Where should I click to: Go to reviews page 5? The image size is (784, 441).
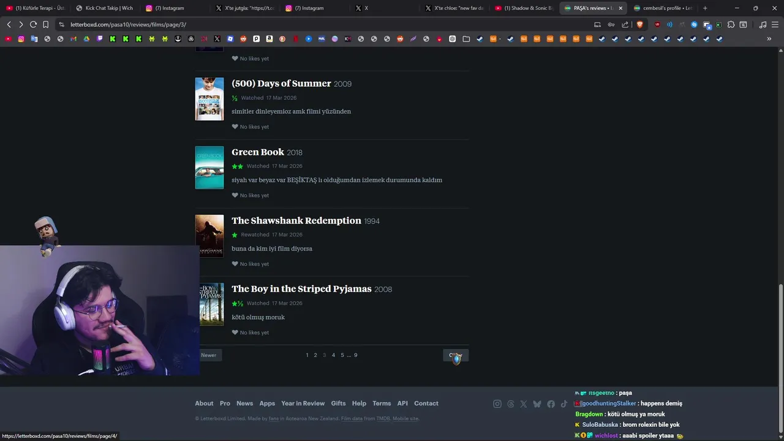tap(342, 355)
